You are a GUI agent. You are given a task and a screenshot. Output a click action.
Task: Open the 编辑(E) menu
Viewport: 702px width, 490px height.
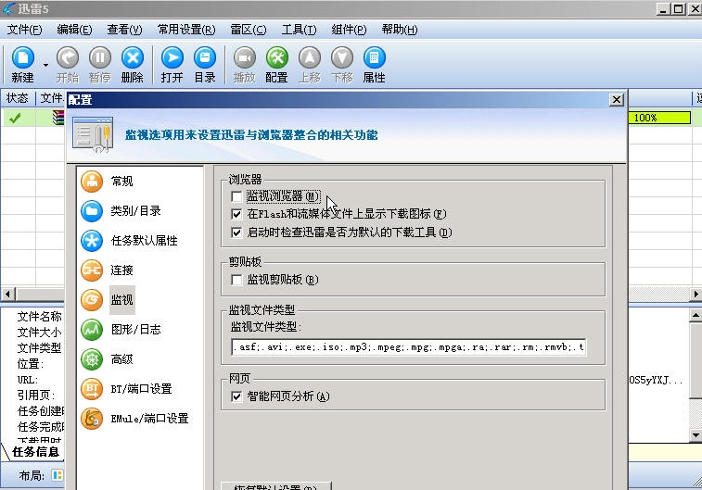click(74, 30)
